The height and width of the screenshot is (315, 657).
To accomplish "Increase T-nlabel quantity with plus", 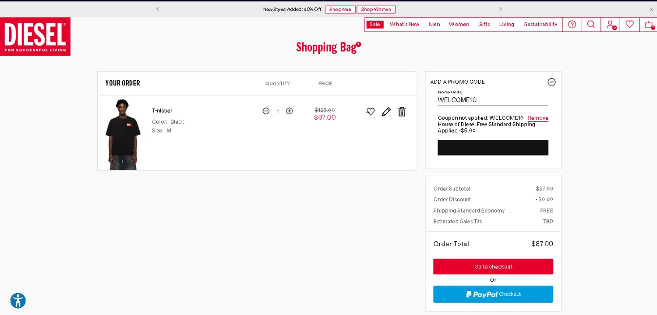I will click(x=289, y=111).
